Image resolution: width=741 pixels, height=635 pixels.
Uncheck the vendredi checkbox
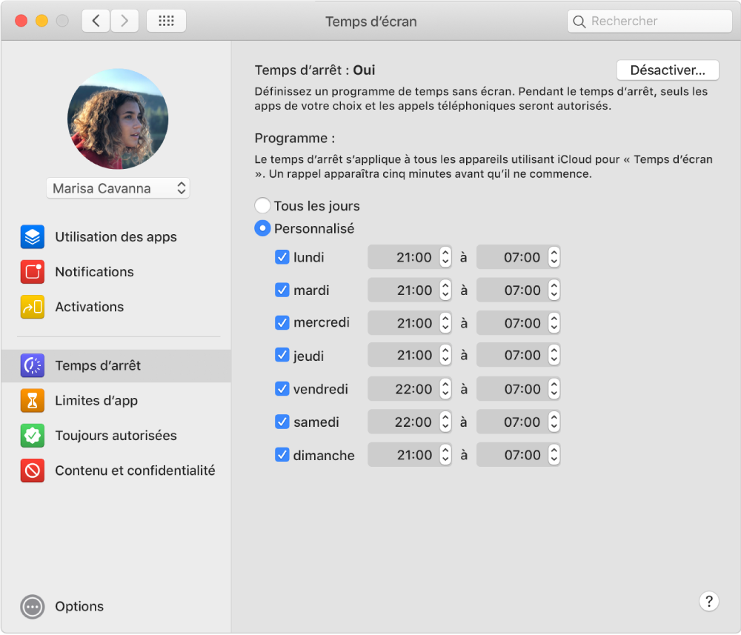coord(282,389)
